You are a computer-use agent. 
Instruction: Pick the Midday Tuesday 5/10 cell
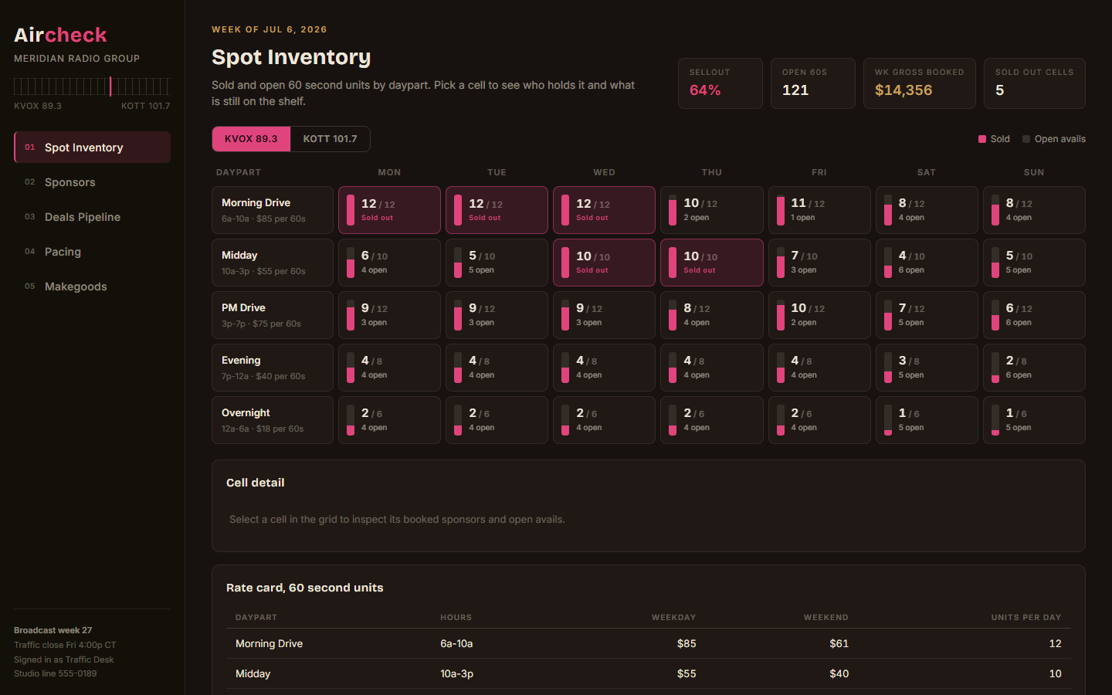tap(497, 263)
